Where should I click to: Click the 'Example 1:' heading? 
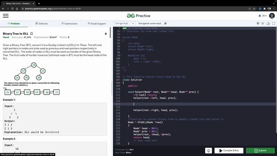[x=9, y=100]
